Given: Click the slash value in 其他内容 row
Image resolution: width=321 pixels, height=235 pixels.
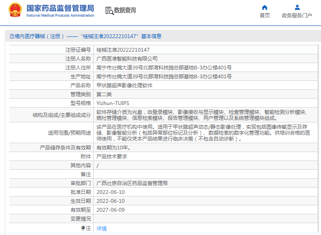Looking at the screenshot, I should [98, 166].
